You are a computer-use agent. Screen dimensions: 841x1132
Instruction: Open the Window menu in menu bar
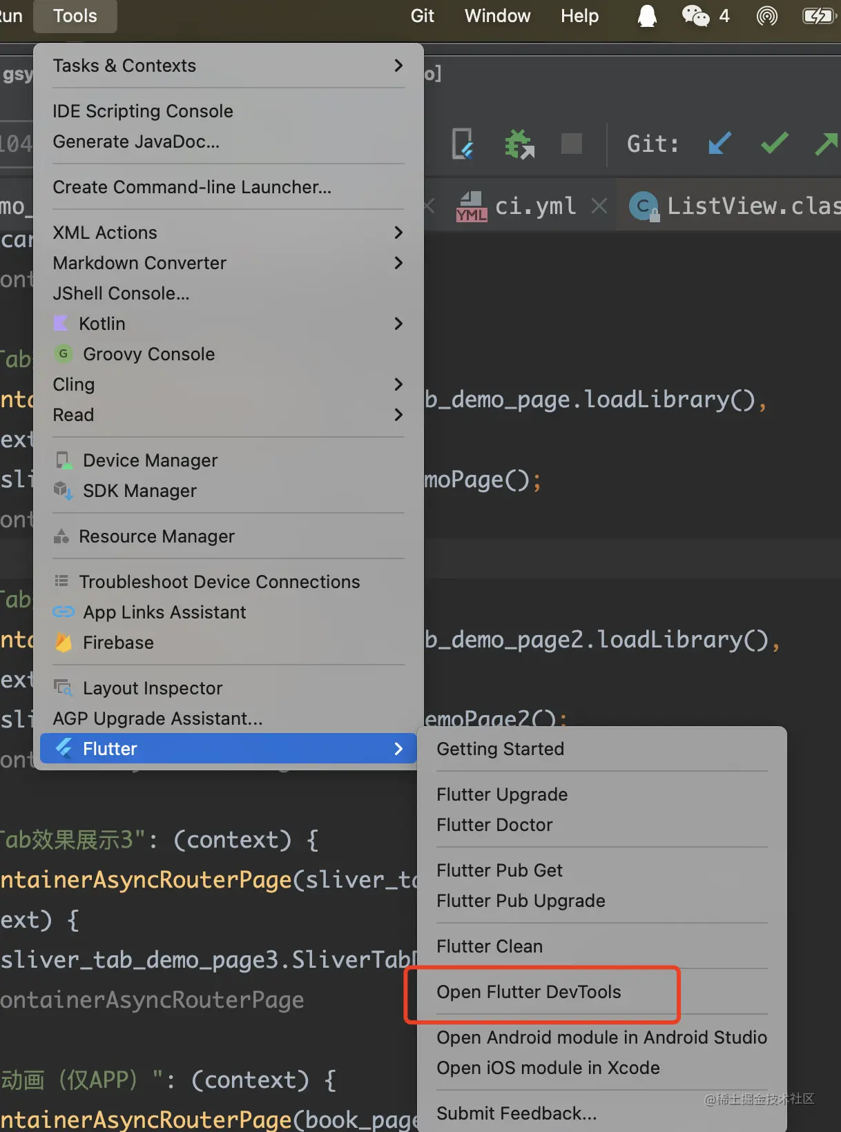coord(497,16)
